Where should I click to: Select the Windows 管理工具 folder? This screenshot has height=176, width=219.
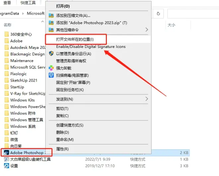tap(24, 120)
